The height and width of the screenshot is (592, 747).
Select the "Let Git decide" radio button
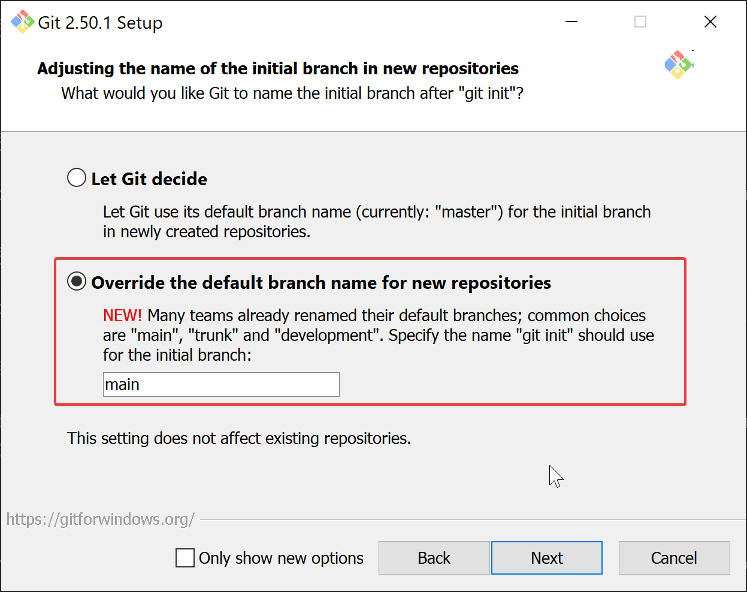pos(77,178)
